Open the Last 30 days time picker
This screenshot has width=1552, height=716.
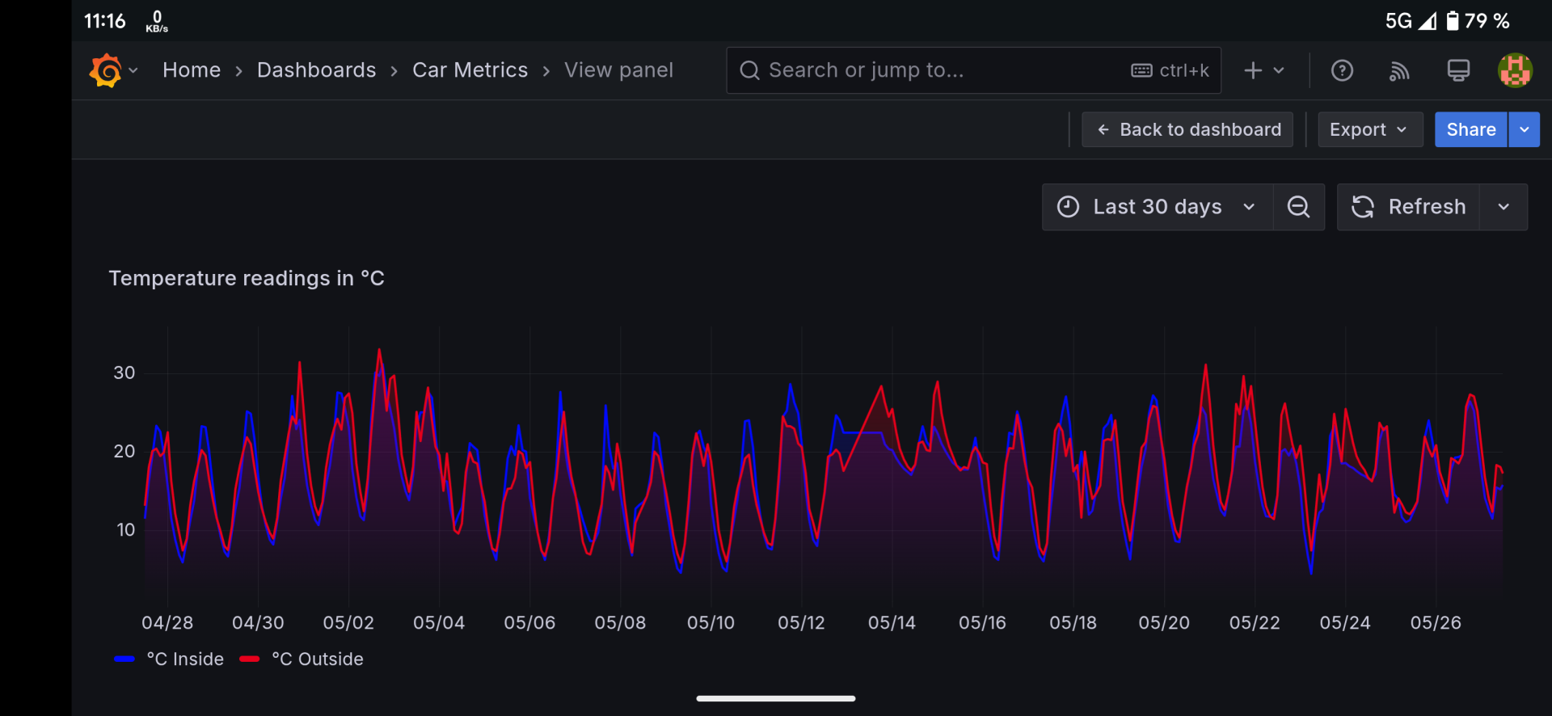(1157, 207)
